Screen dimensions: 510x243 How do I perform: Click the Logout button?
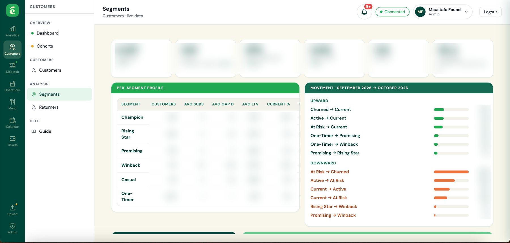point(490,12)
